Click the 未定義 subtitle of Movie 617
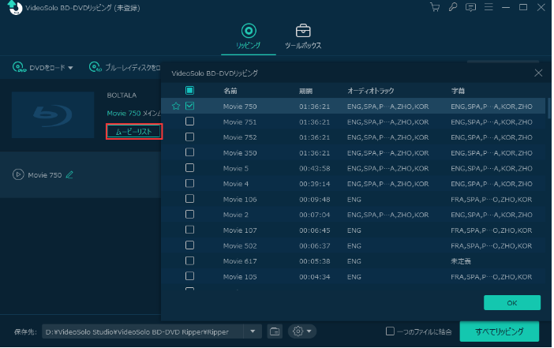Viewport: 554px width, 348px height. click(461, 261)
